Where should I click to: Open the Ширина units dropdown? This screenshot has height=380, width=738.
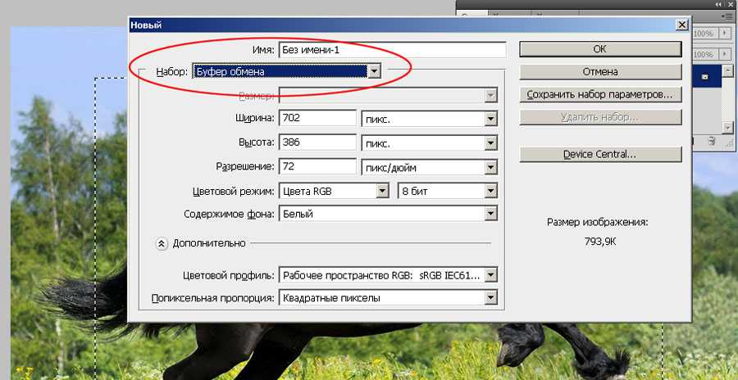pyautogui.click(x=490, y=119)
